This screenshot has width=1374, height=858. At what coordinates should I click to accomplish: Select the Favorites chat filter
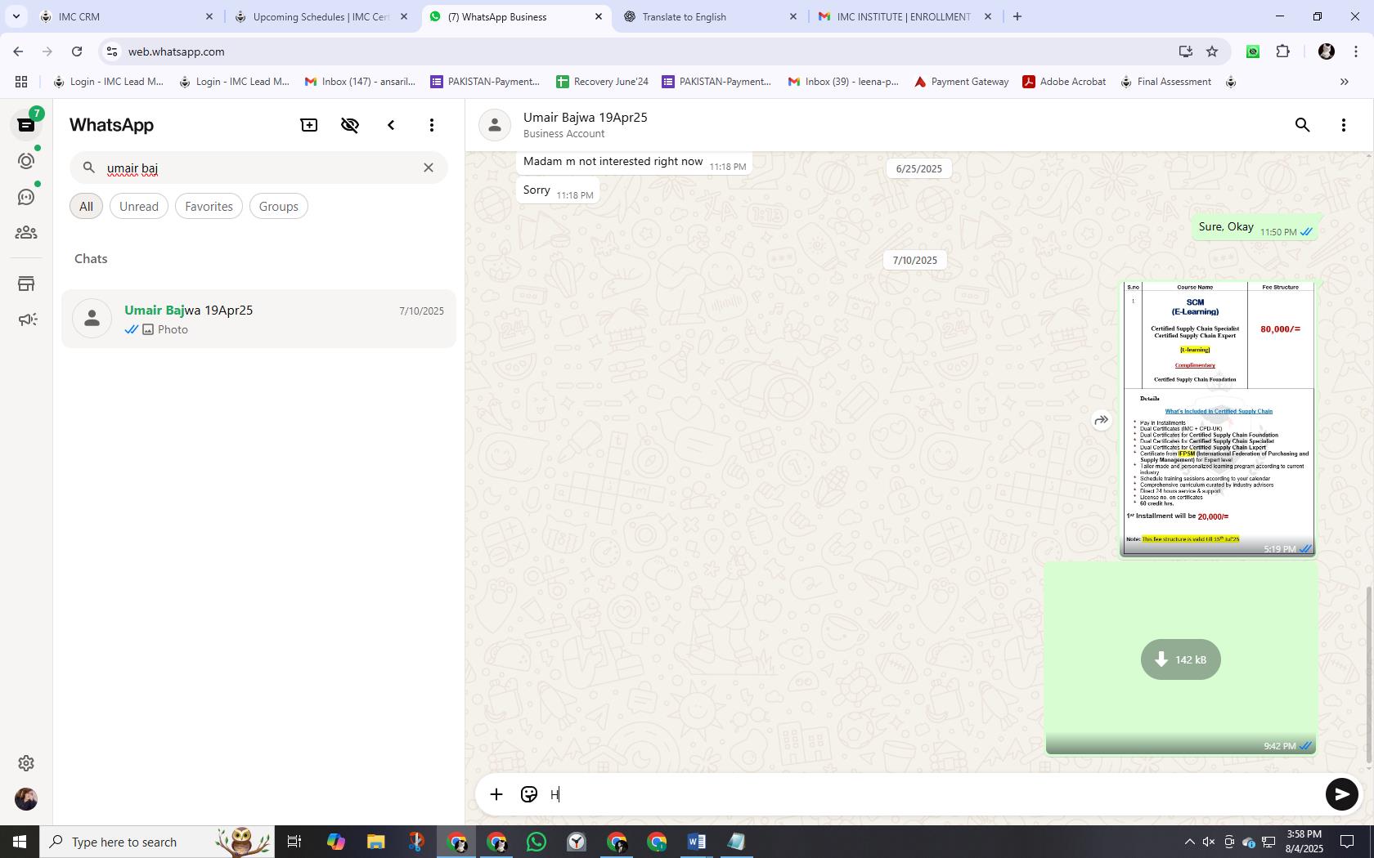pos(209,206)
